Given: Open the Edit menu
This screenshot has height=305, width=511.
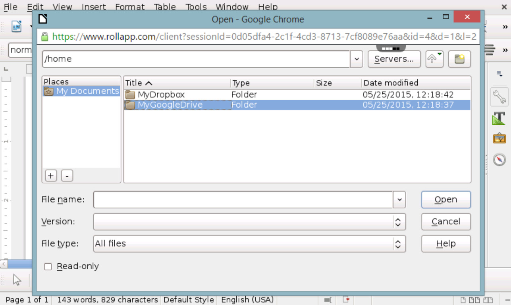Looking at the screenshot, I should (35, 7).
